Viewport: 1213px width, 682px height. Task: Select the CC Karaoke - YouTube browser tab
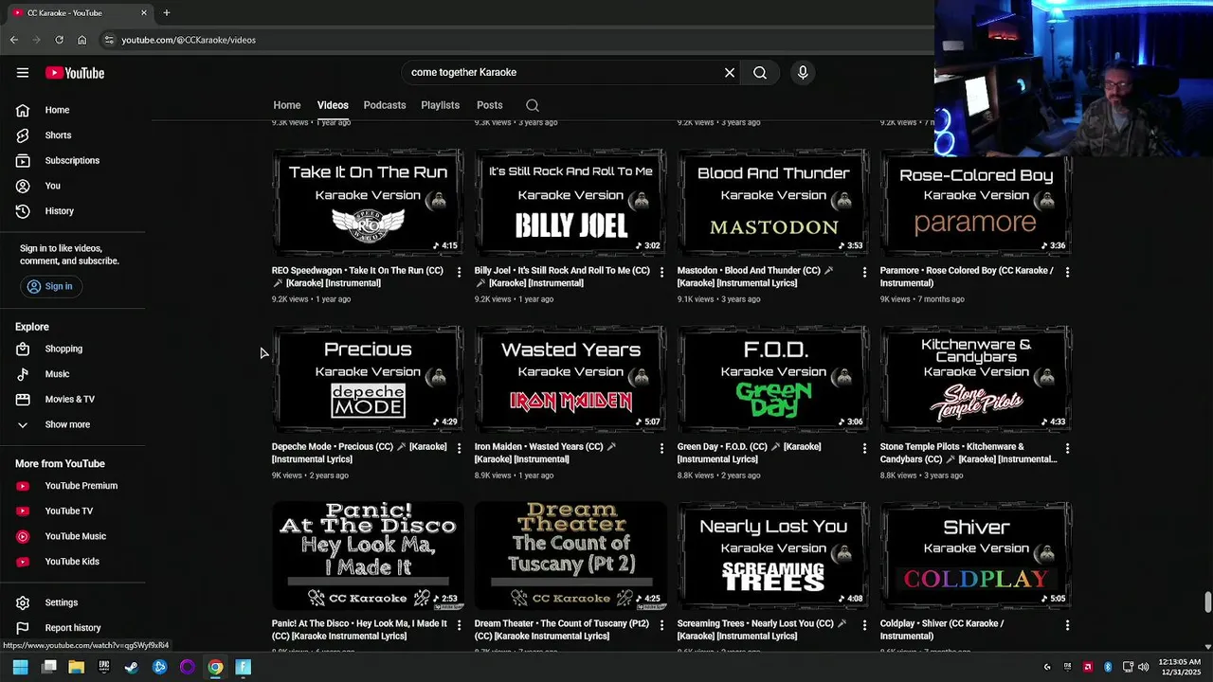[80, 12]
